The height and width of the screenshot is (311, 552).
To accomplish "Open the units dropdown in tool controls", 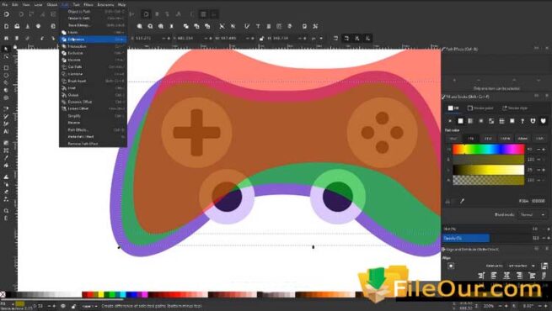I will pos(317,38).
